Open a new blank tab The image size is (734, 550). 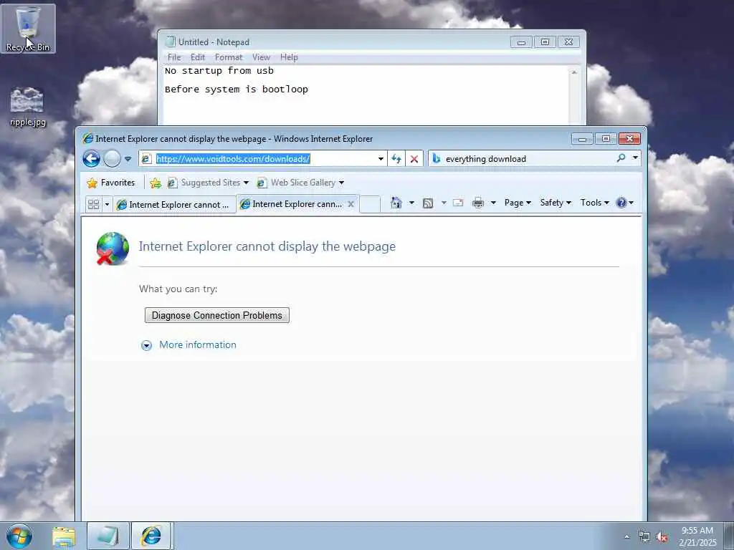(x=370, y=204)
